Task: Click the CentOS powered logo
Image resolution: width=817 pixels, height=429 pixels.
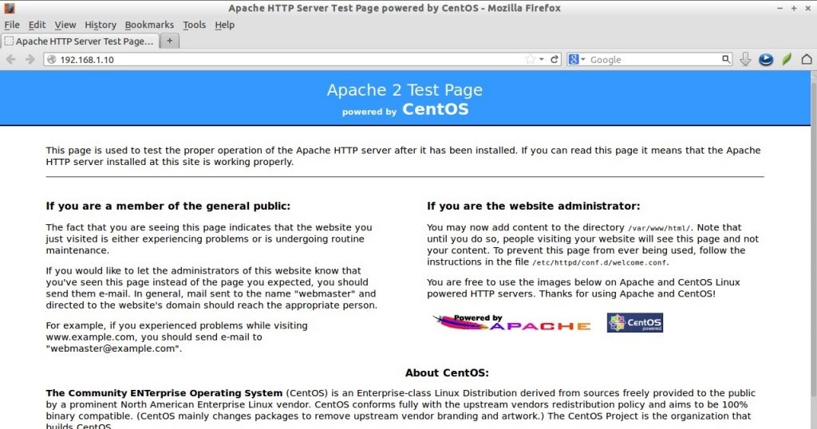Action: coord(634,323)
